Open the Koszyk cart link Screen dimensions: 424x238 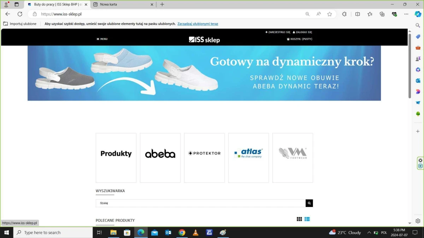click(300, 39)
